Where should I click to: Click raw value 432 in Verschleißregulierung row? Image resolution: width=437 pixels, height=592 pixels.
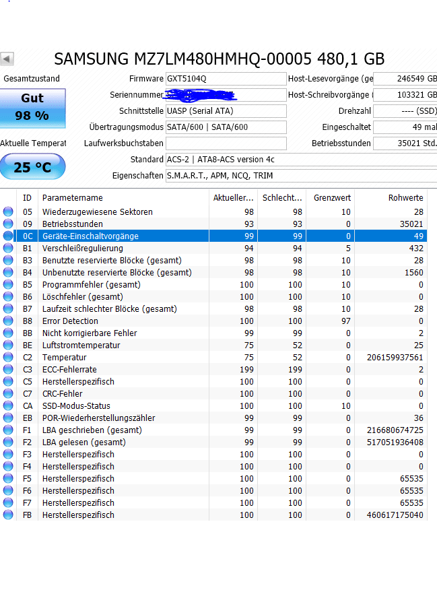(x=416, y=248)
